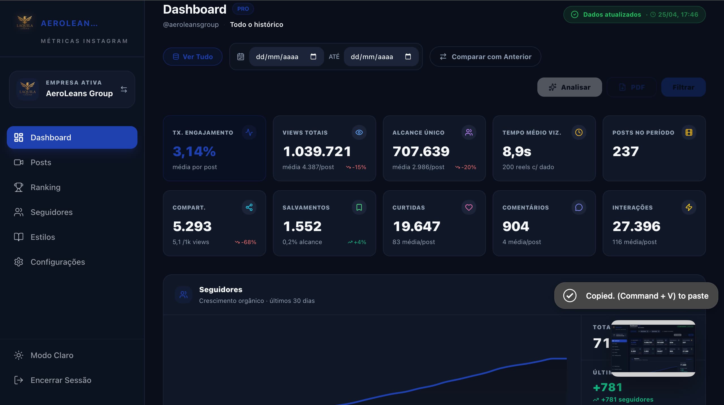Viewport: 724px width, 405px height.
Task: Enable Comparar com Anterior
Action: (x=485, y=57)
